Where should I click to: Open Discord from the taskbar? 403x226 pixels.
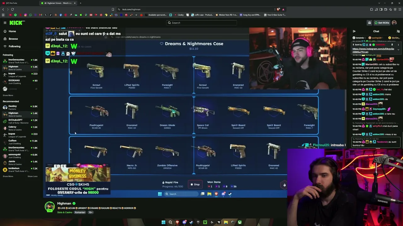184,222
